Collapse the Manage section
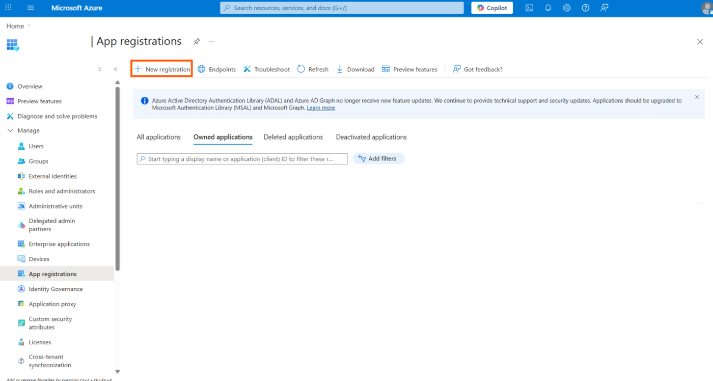Image resolution: width=713 pixels, height=381 pixels. (10, 131)
